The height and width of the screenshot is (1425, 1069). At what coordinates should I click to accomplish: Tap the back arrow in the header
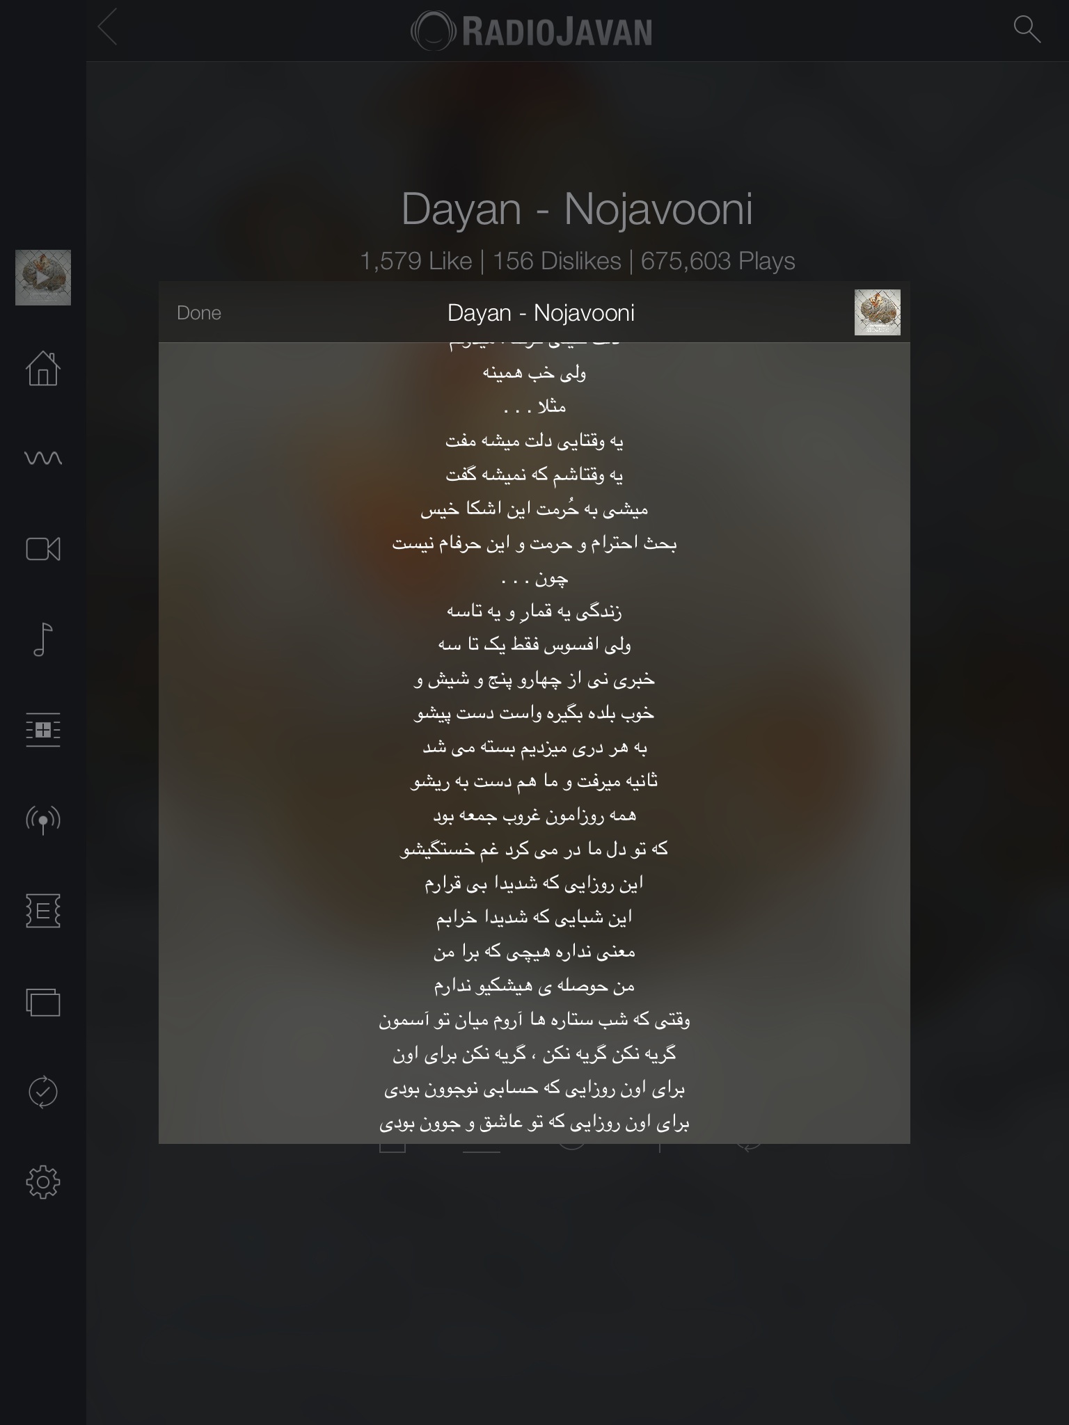point(108,28)
